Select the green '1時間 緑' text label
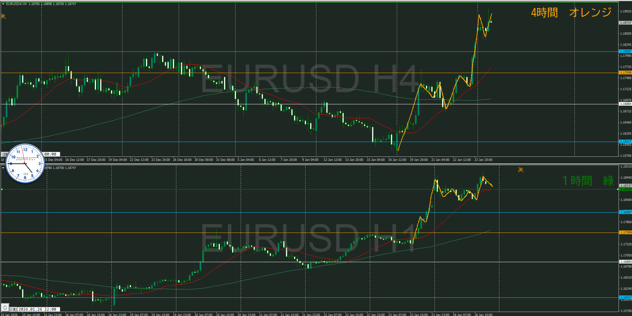 pyautogui.click(x=588, y=181)
